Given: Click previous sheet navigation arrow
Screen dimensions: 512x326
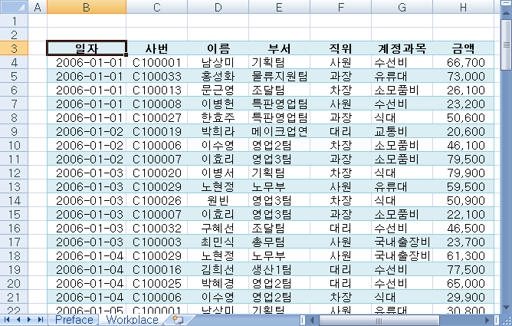Looking at the screenshot, I should pos(18,320).
